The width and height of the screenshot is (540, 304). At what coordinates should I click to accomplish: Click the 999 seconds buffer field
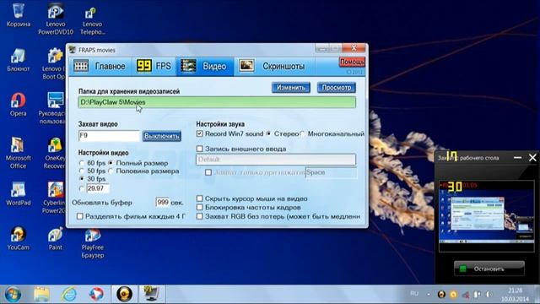(x=163, y=203)
